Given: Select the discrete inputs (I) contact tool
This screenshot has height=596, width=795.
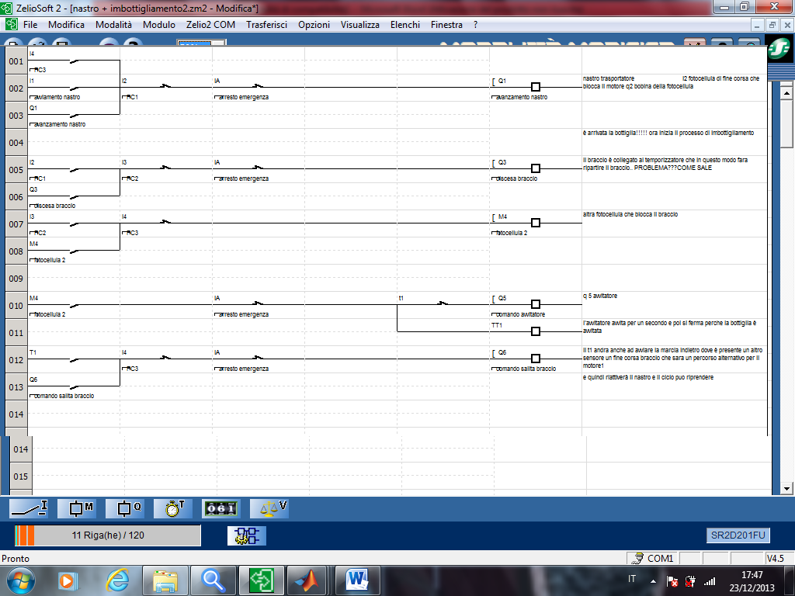Looking at the screenshot, I should (x=28, y=509).
